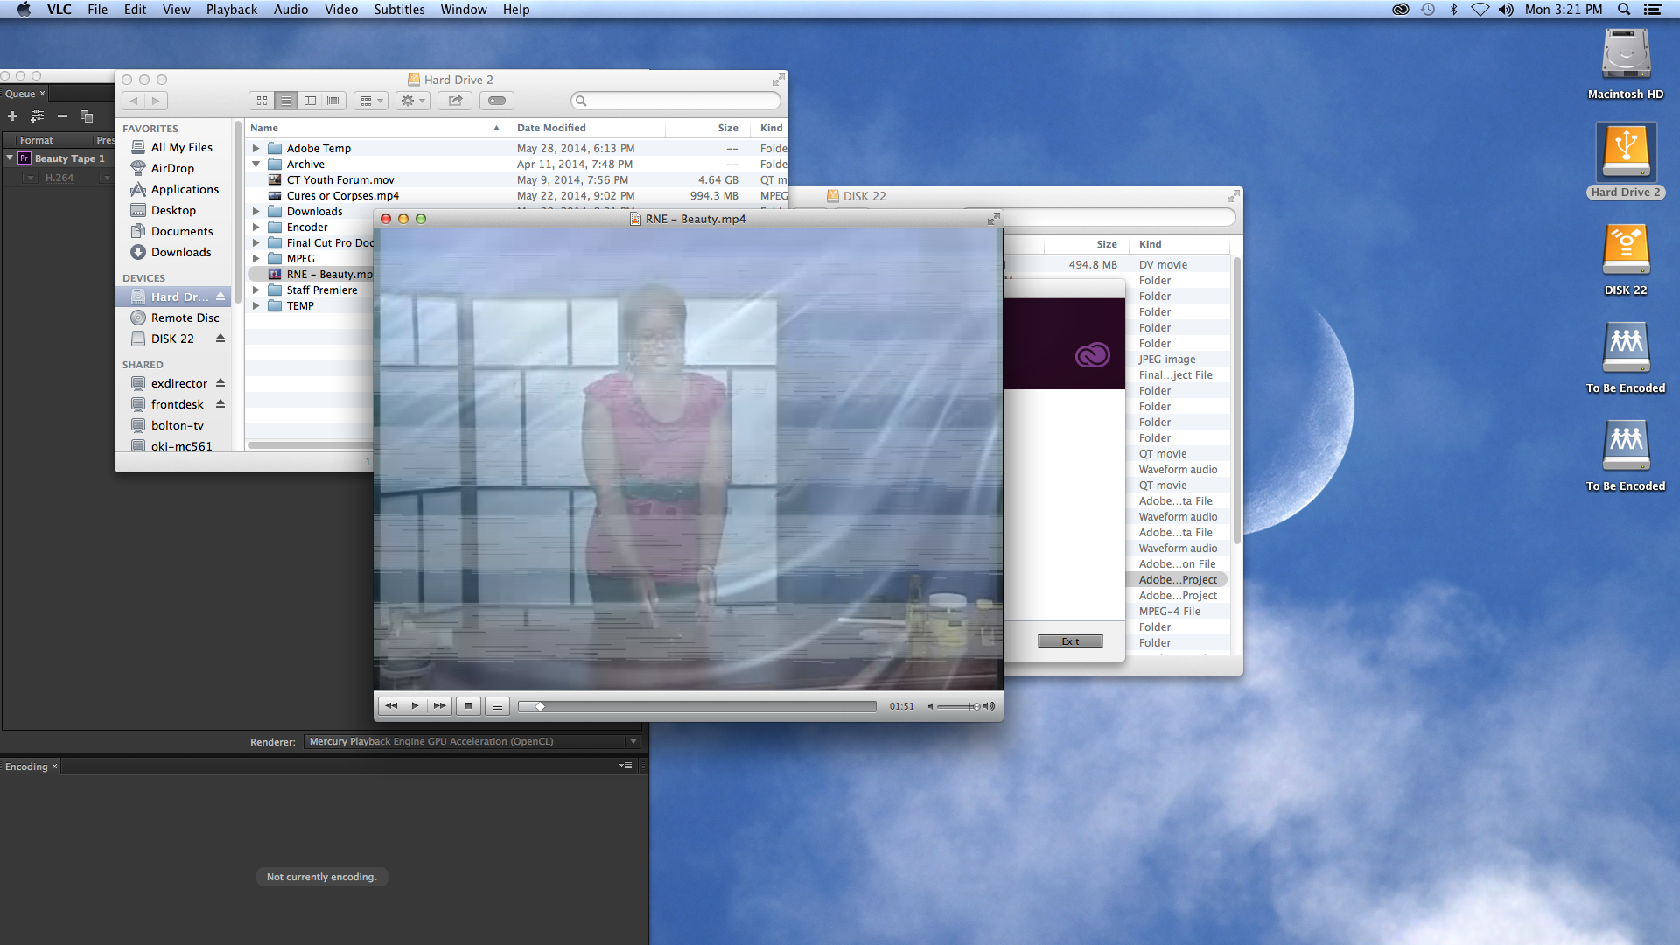The width and height of the screenshot is (1680, 945).
Task: Mute audio via VLC speaker icon
Action: (x=931, y=706)
